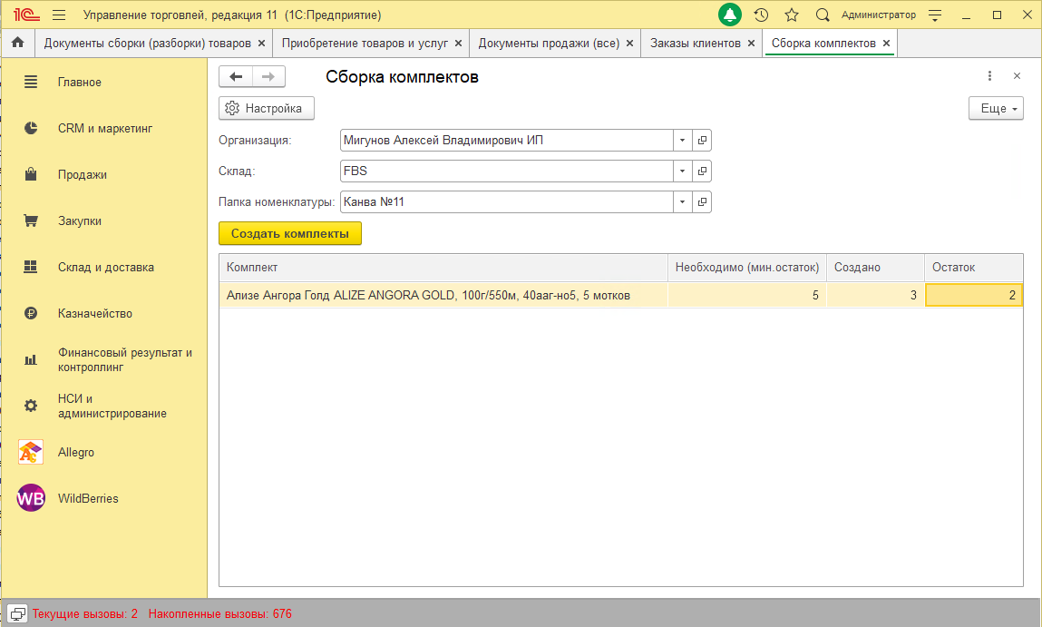Open the WildBerries section icon
The width and height of the screenshot is (1042, 627).
click(x=31, y=498)
